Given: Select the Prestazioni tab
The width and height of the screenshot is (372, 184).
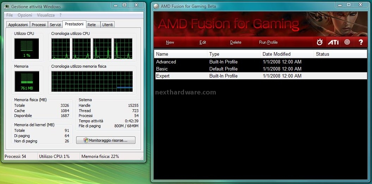Looking at the screenshot, I should (74, 24).
